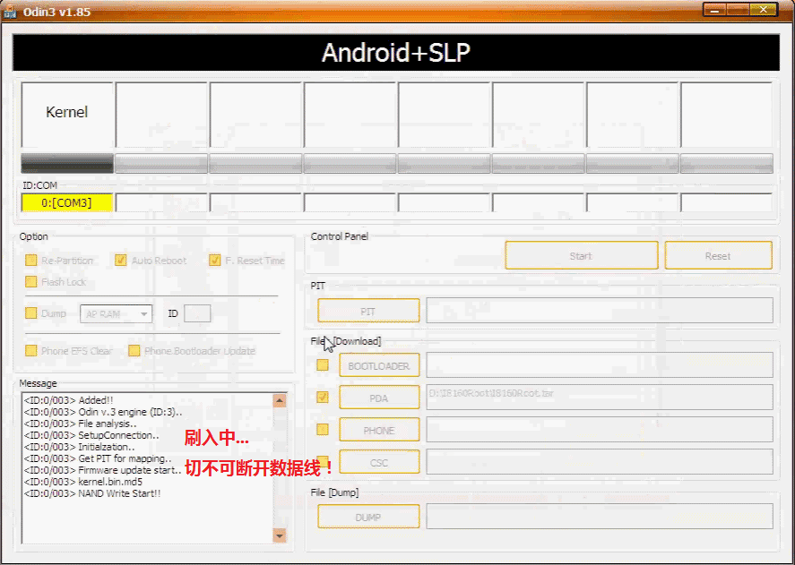The height and width of the screenshot is (565, 795).
Task: Click the "Control Panel" group label
Action: 340,236
